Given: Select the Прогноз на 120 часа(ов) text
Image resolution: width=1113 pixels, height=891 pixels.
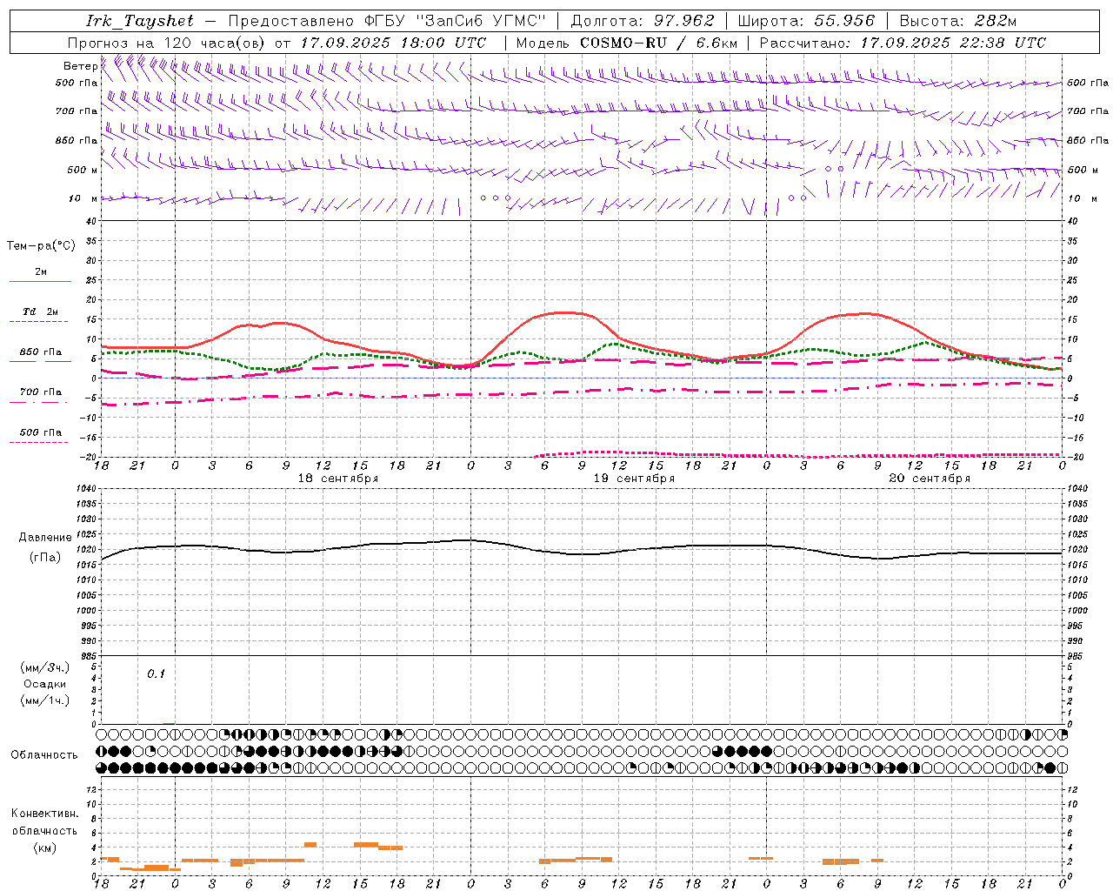Looking at the screenshot, I should click(x=168, y=43).
